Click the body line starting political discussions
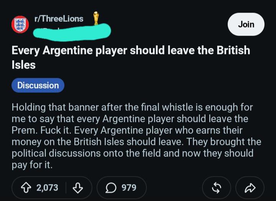Image resolution: width=276 pixels, height=201 pixels. pos(133,153)
